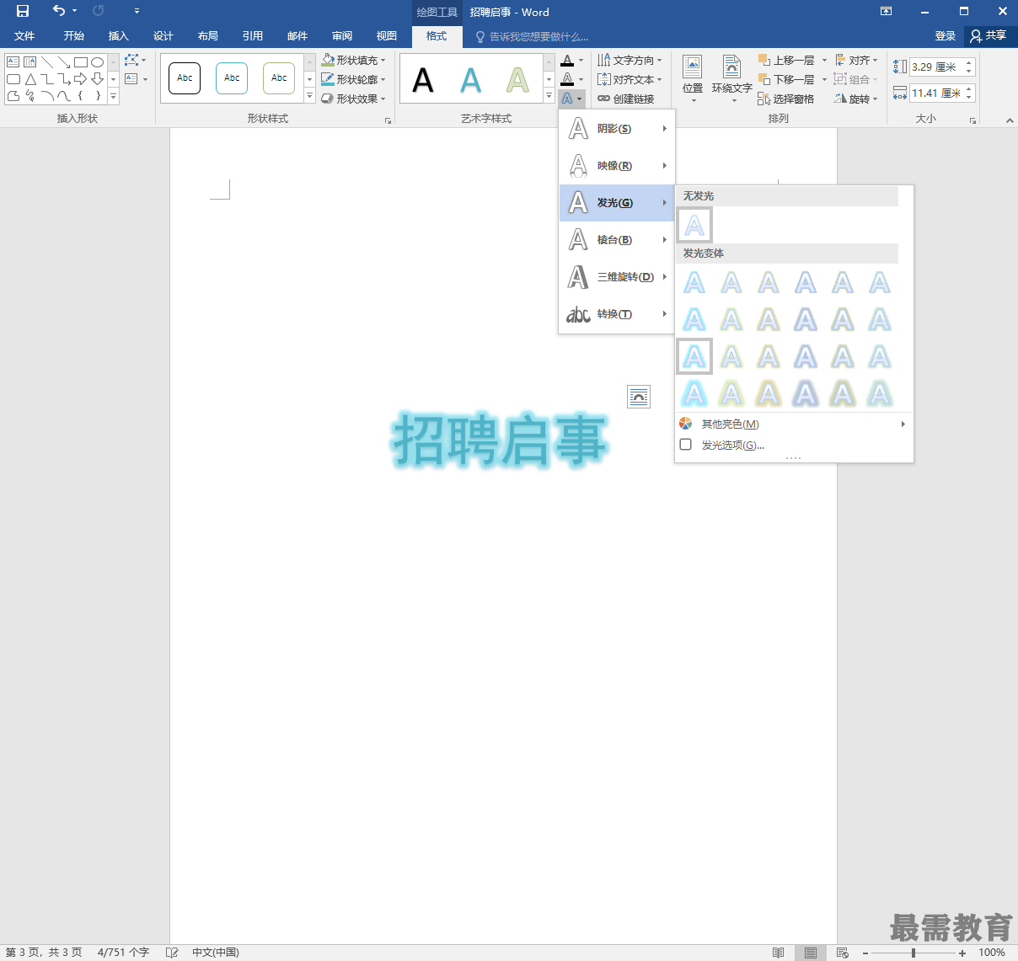Open the 棱台(B) bevel submenu

(617, 240)
